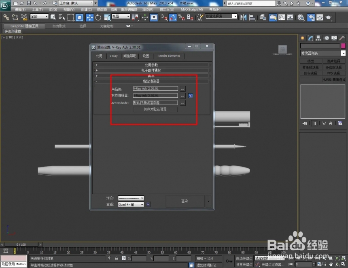Click the Mirror tool icon
Image resolution: width=348 pixels, height=268 pixels.
click(244, 17)
